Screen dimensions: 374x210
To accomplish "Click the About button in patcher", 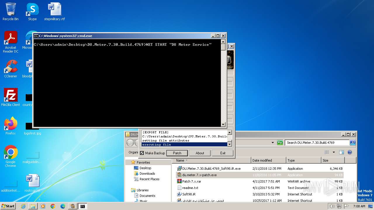I will tap(200, 153).
